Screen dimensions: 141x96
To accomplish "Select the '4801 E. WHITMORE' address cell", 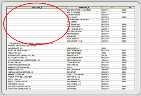I will (84, 12).
